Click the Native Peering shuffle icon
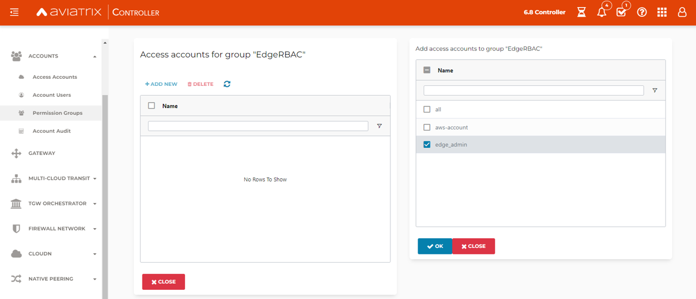 (16, 279)
